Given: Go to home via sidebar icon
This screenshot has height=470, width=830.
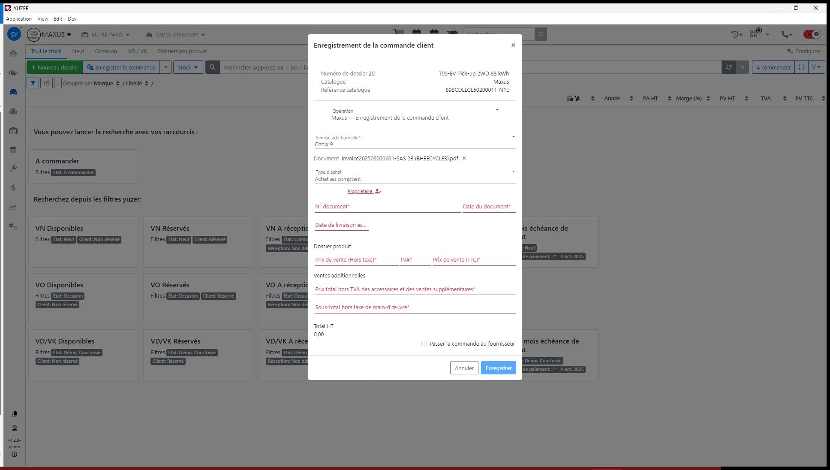Looking at the screenshot, I should (x=13, y=54).
